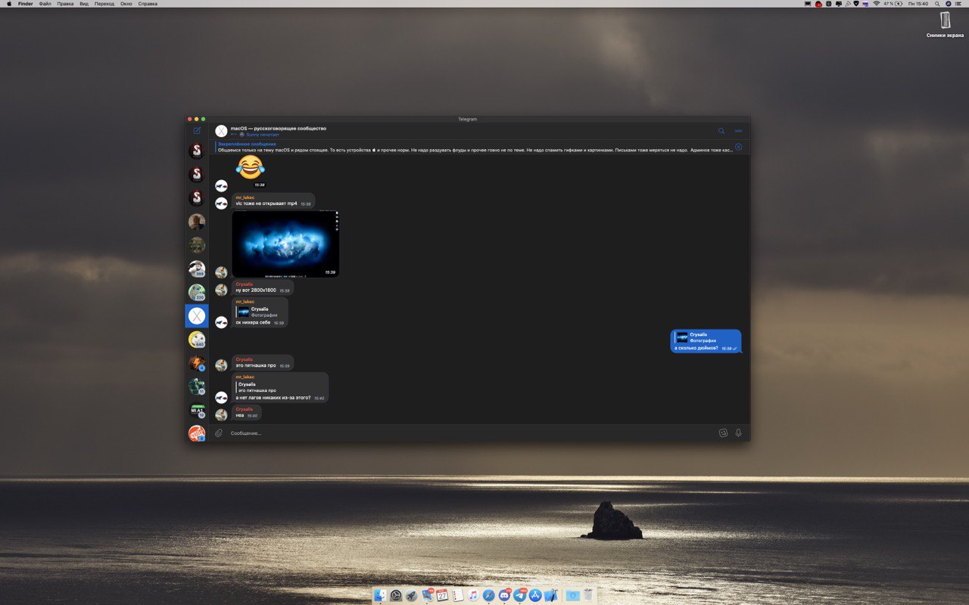Open the Правка menu

tap(66, 4)
